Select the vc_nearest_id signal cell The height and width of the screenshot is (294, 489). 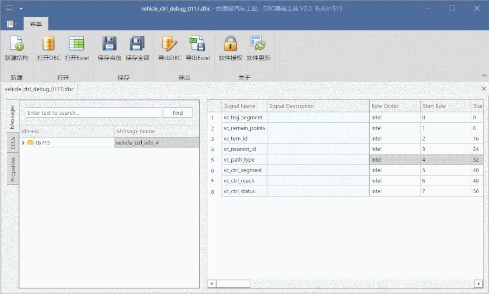tap(244, 149)
